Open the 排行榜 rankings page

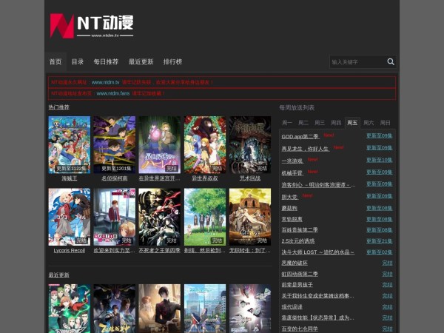click(172, 61)
